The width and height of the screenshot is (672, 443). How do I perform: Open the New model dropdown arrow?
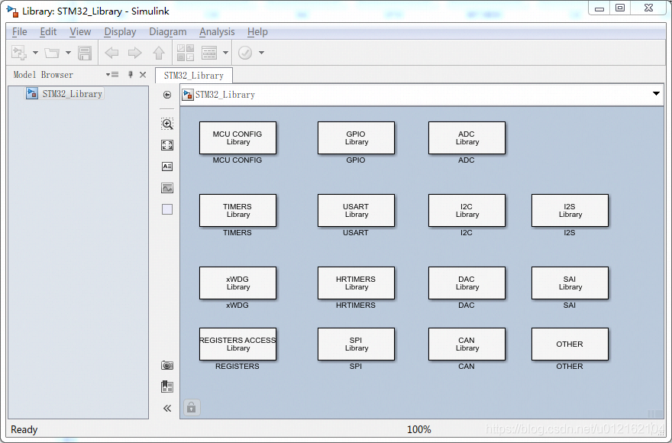36,53
